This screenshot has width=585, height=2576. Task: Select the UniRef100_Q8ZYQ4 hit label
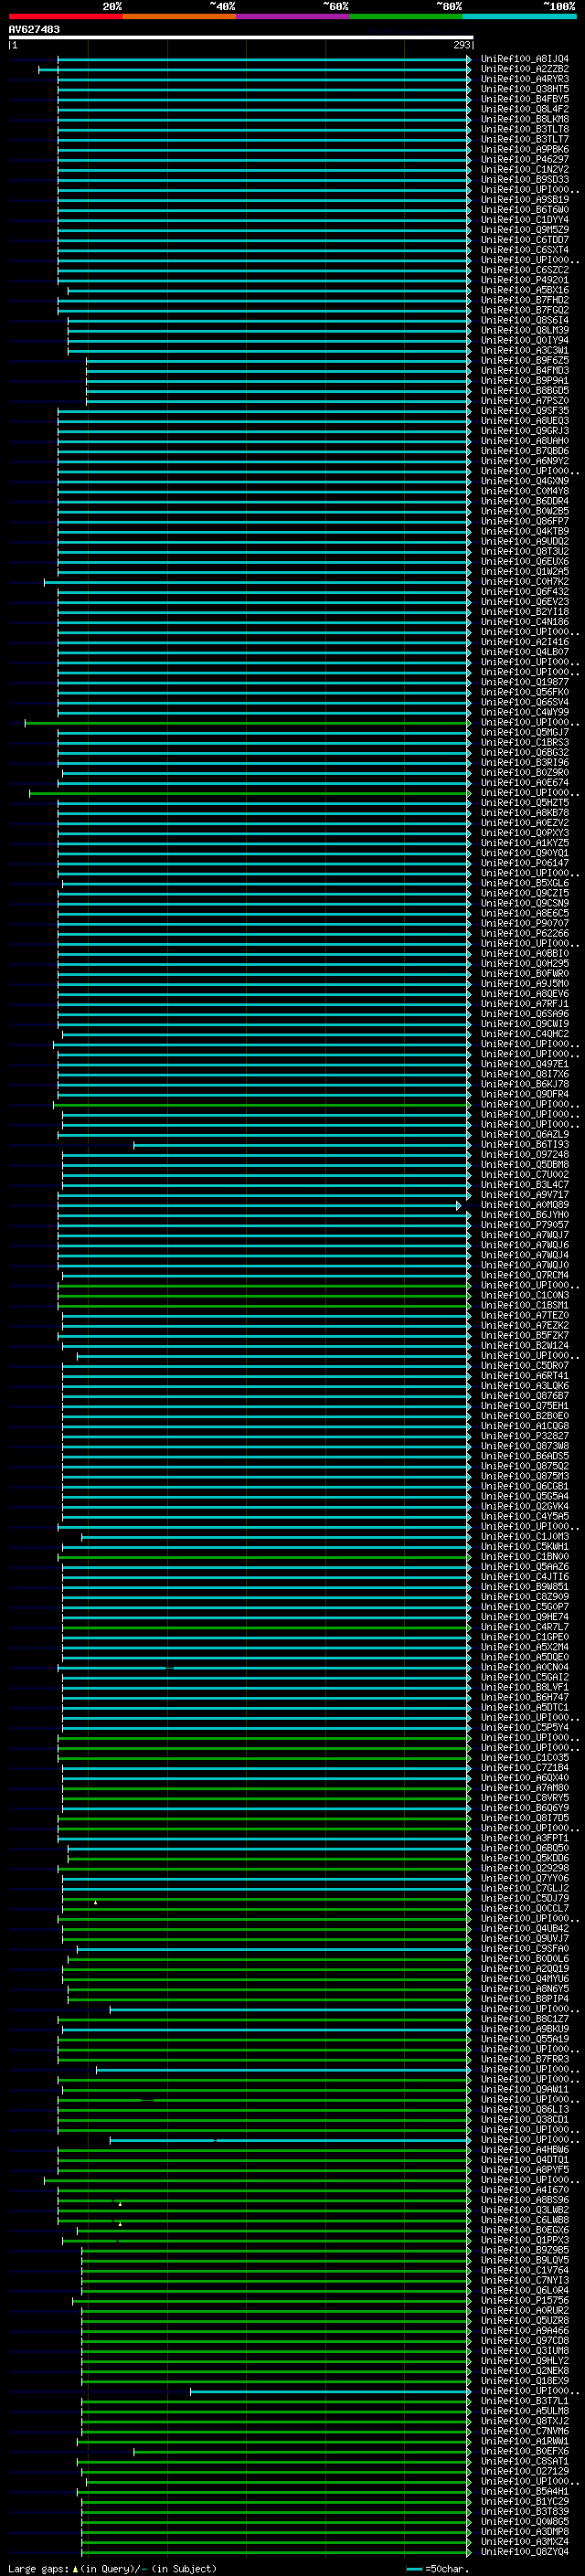[524, 2552]
